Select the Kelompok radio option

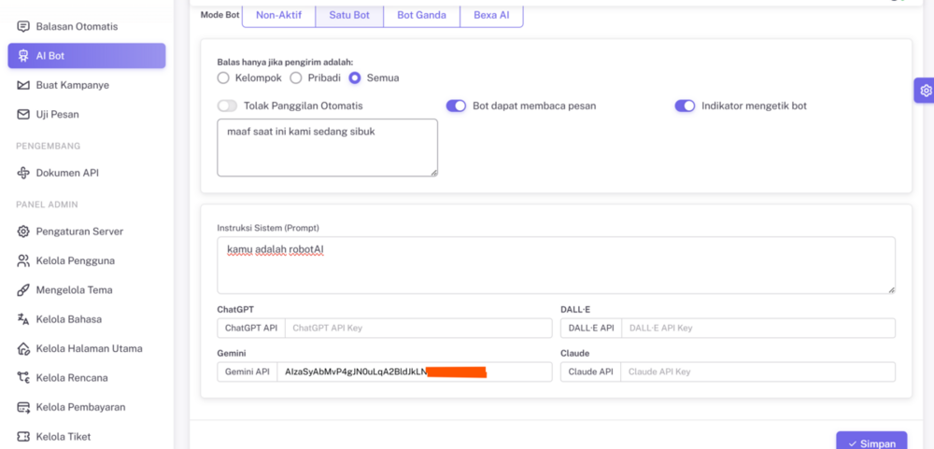(x=223, y=78)
